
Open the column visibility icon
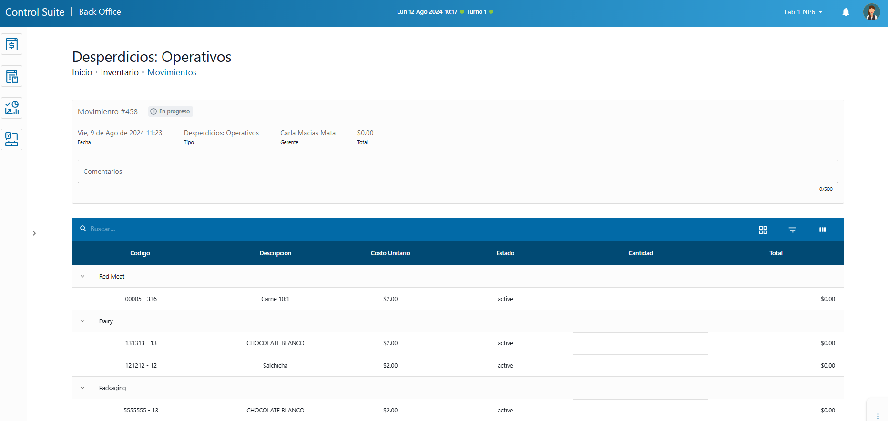pos(822,230)
